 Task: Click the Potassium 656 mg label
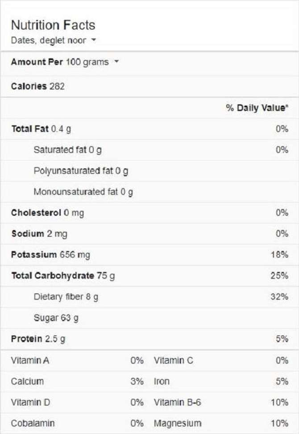click(x=50, y=255)
